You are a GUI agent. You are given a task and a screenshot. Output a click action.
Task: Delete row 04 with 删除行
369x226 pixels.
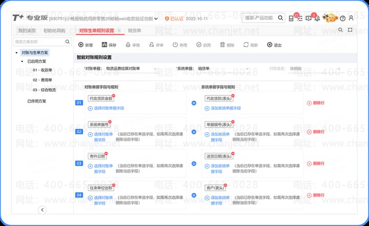tap(316, 195)
